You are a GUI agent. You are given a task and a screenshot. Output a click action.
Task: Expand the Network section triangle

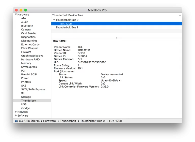[16, 112]
